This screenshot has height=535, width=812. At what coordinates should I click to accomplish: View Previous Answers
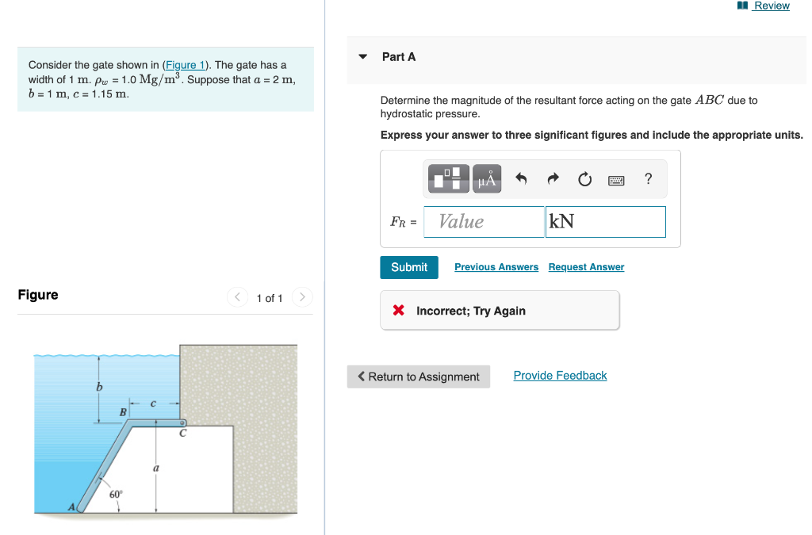(x=496, y=267)
